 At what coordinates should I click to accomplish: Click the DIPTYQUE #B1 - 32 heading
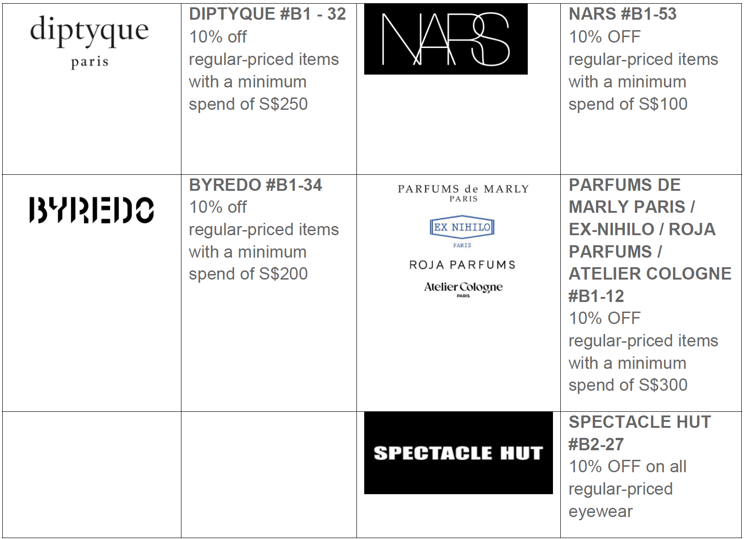(268, 14)
